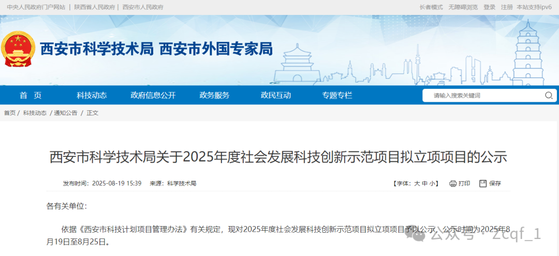Viewport: 559px width, 256px height.
Task: Click the 打印 text button
Action: point(464,183)
